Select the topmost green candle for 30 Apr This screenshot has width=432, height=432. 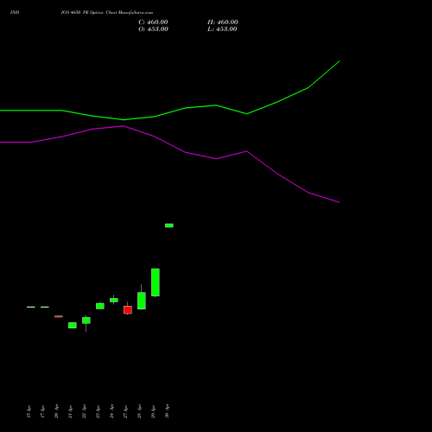[x=169, y=226]
